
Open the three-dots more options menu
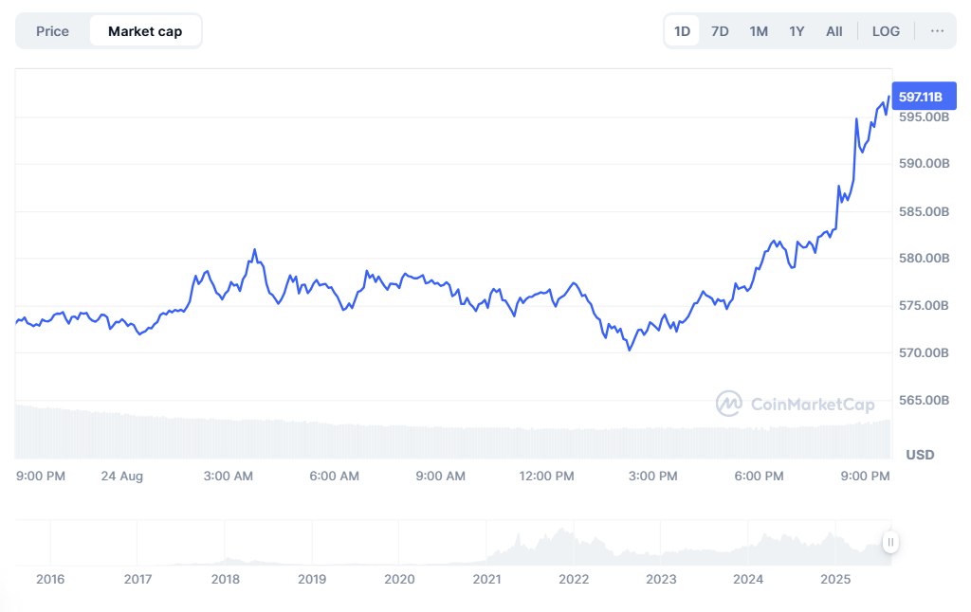point(937,31)
